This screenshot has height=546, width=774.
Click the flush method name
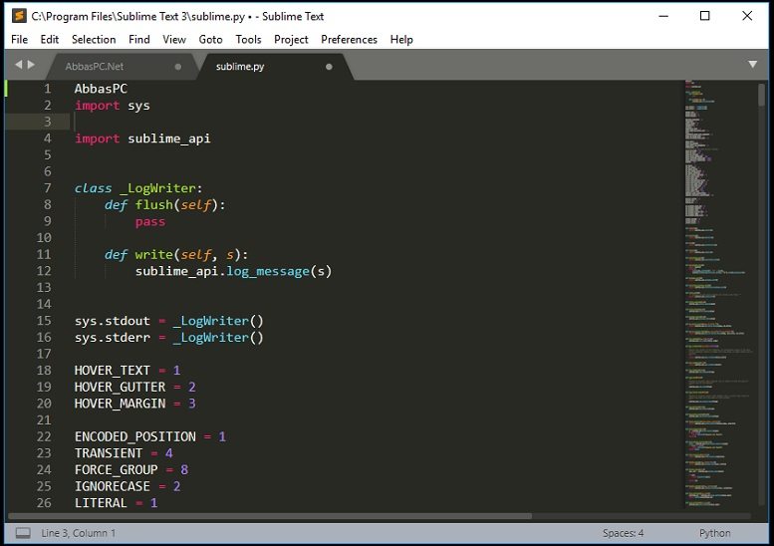point(154,205)
